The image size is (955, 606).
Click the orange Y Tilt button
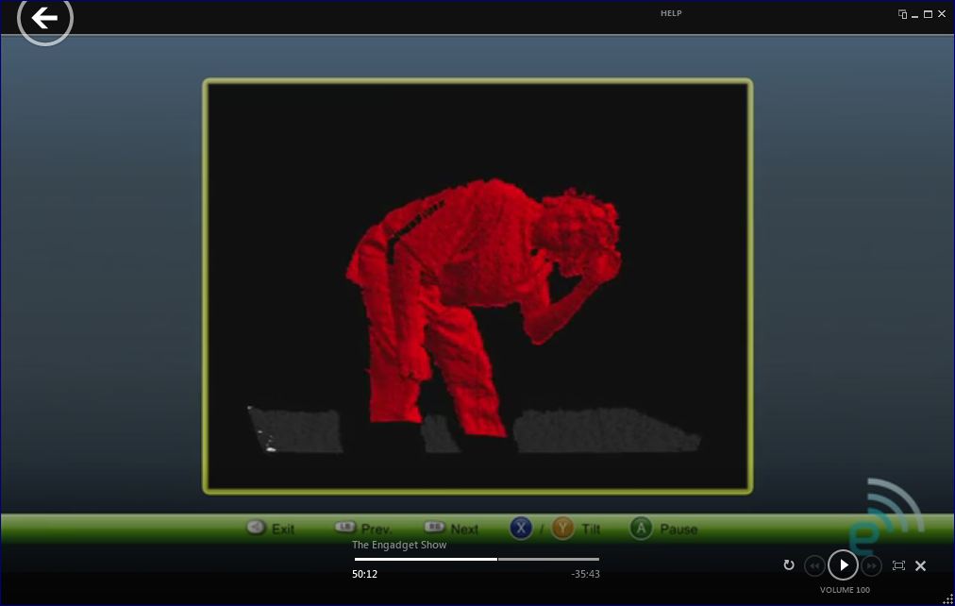coord(563,528)
